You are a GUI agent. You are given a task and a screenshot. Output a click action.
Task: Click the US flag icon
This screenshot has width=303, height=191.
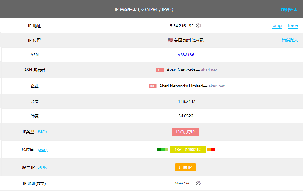pyautogui.click(x=170, y=40)
